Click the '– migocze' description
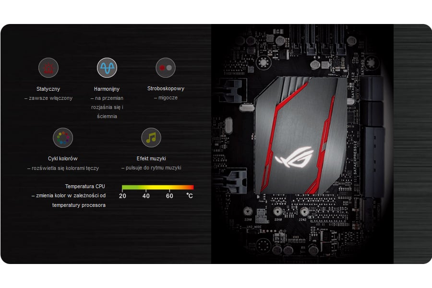The height and width of the screenshot is (288, 432). [166, 97]
